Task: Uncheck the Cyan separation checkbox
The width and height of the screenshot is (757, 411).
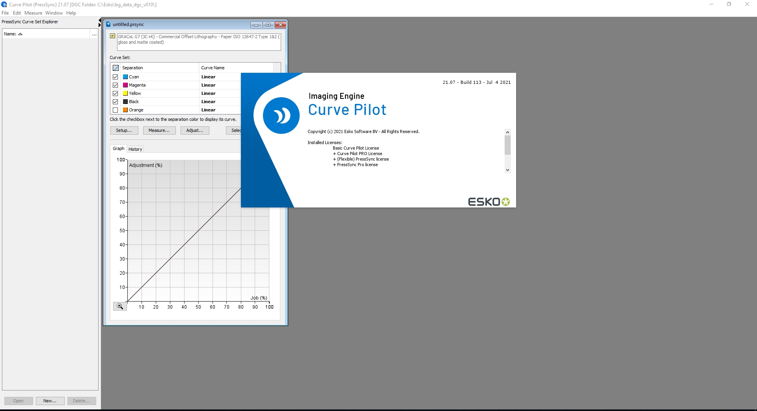Action: 116,77
